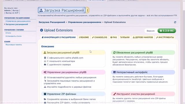Click the gear icon next to Upload Extensions
185x104 pixels.
(x=42, y=30)
